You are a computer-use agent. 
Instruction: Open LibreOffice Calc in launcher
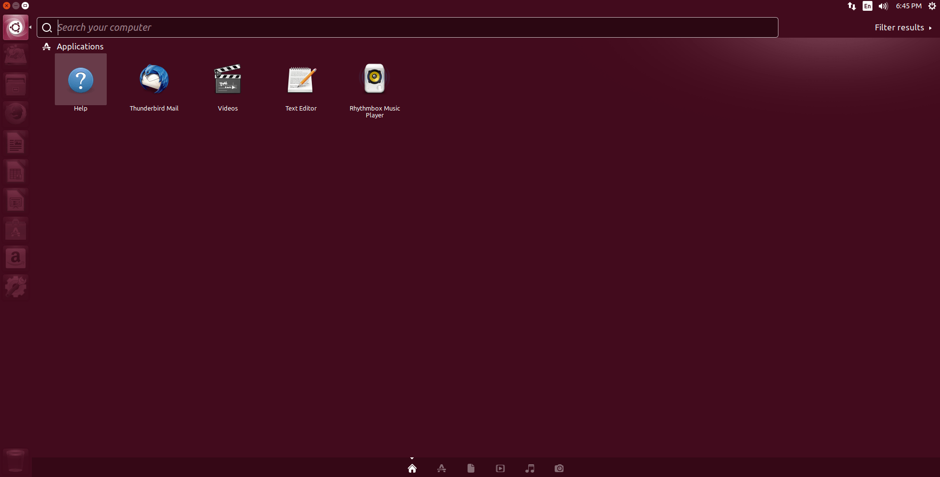pos(16,171)
